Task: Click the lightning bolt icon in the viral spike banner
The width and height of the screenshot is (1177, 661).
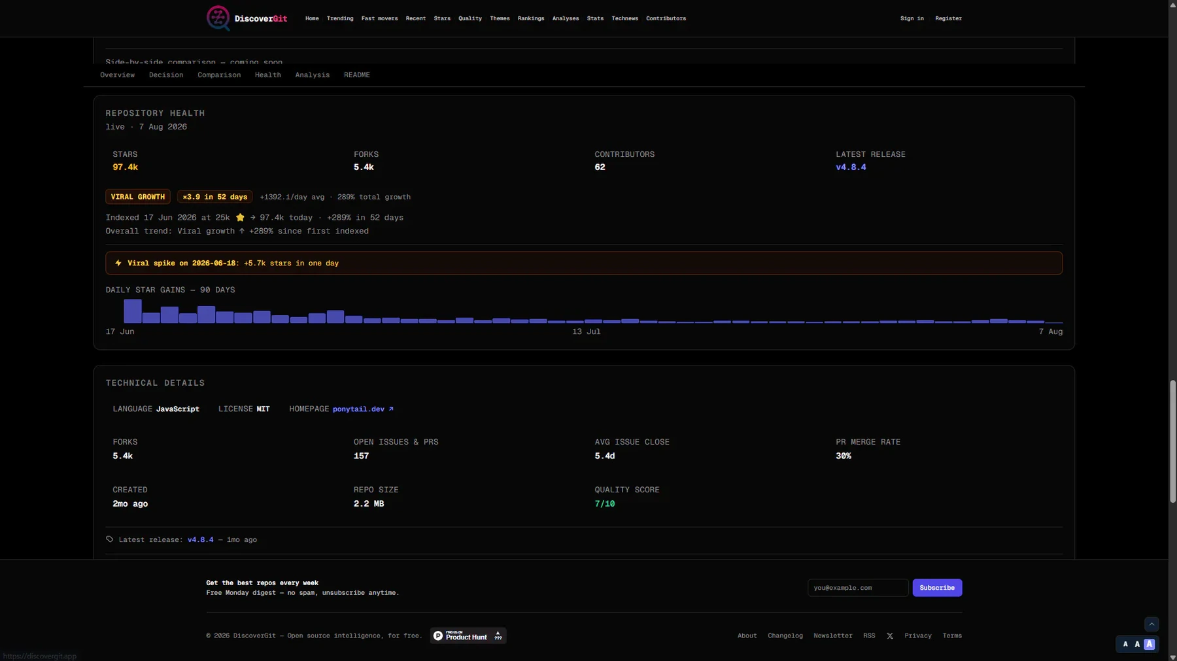Action: pyautogui.click(x=118, y=263)
